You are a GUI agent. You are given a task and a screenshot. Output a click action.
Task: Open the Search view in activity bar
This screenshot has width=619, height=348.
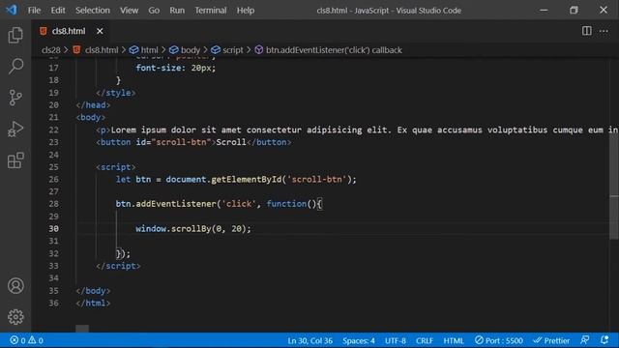(x=15, y=66)
